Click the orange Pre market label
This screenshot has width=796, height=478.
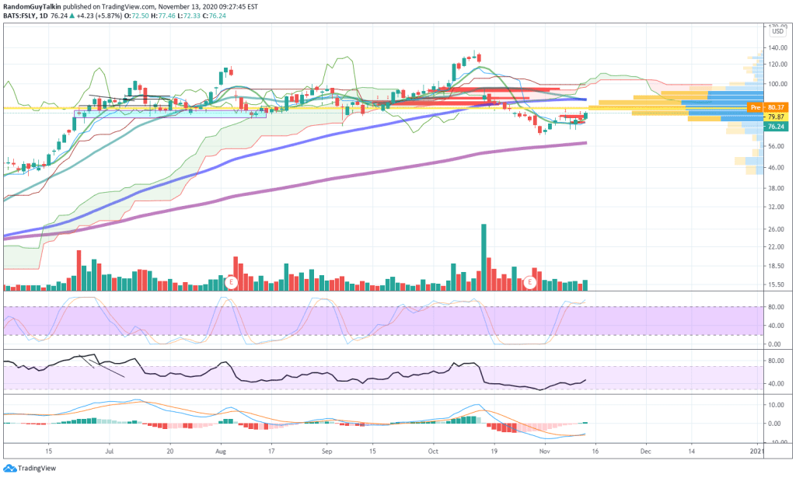click(754, 106)
